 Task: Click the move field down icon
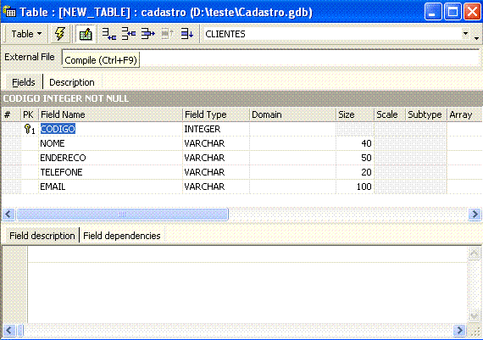[186, 34]
